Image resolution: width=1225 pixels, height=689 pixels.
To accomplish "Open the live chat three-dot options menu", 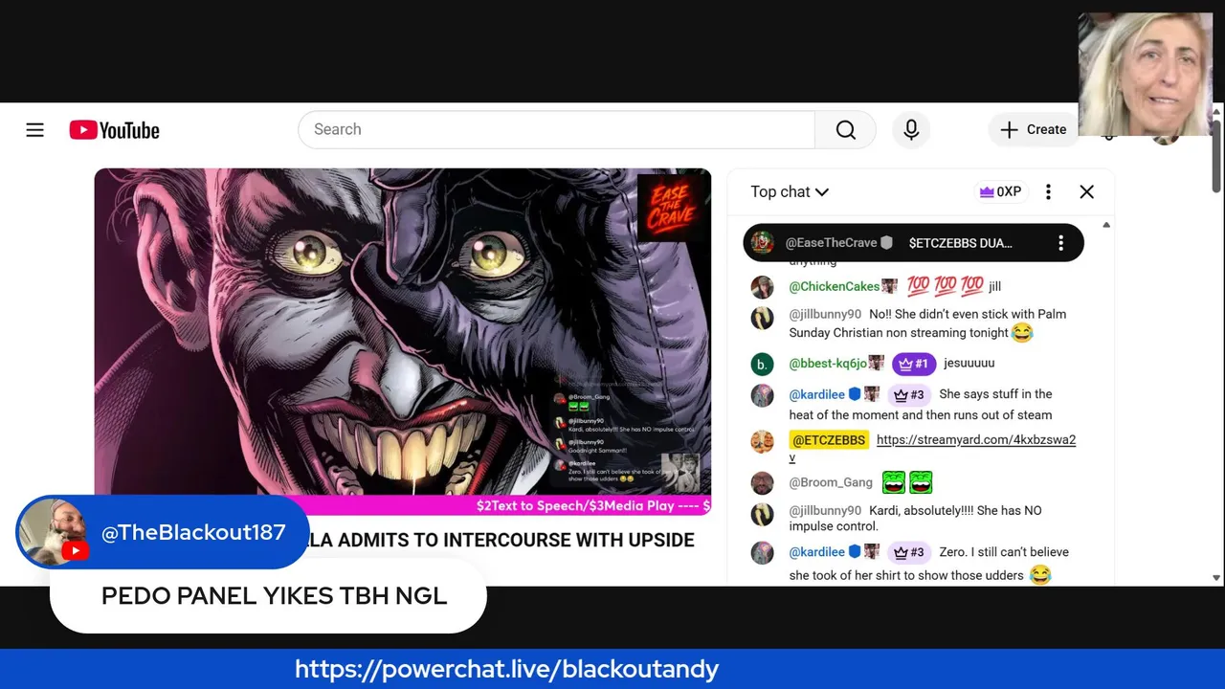I will pos(1048,191).
